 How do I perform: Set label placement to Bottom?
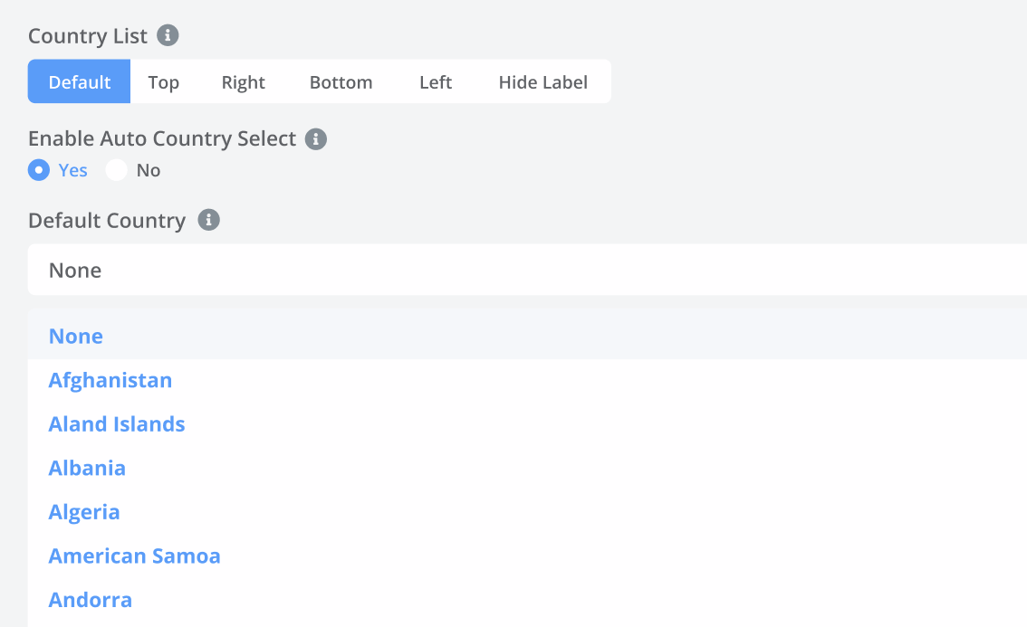(x=341, y=82)
